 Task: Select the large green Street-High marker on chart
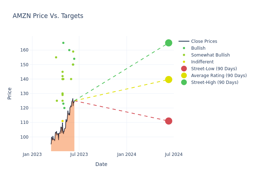pyautogui.click(x=168, y=43)
